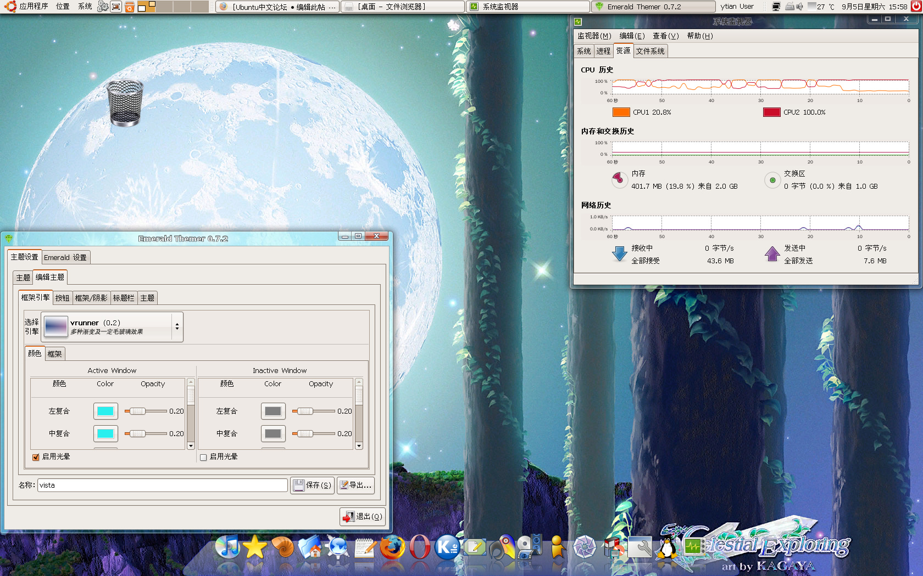Click the show-desktop icon in top panel
923x576 pixels.
116,7
